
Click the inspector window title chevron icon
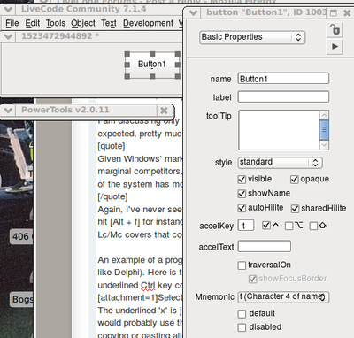tap(193, 12)
